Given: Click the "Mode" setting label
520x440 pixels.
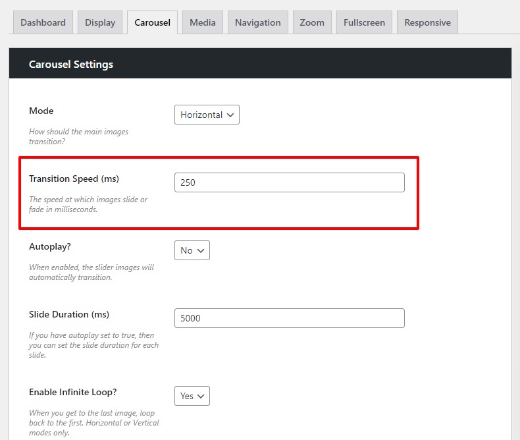Looking at the screenshot, I should (41, 111).
